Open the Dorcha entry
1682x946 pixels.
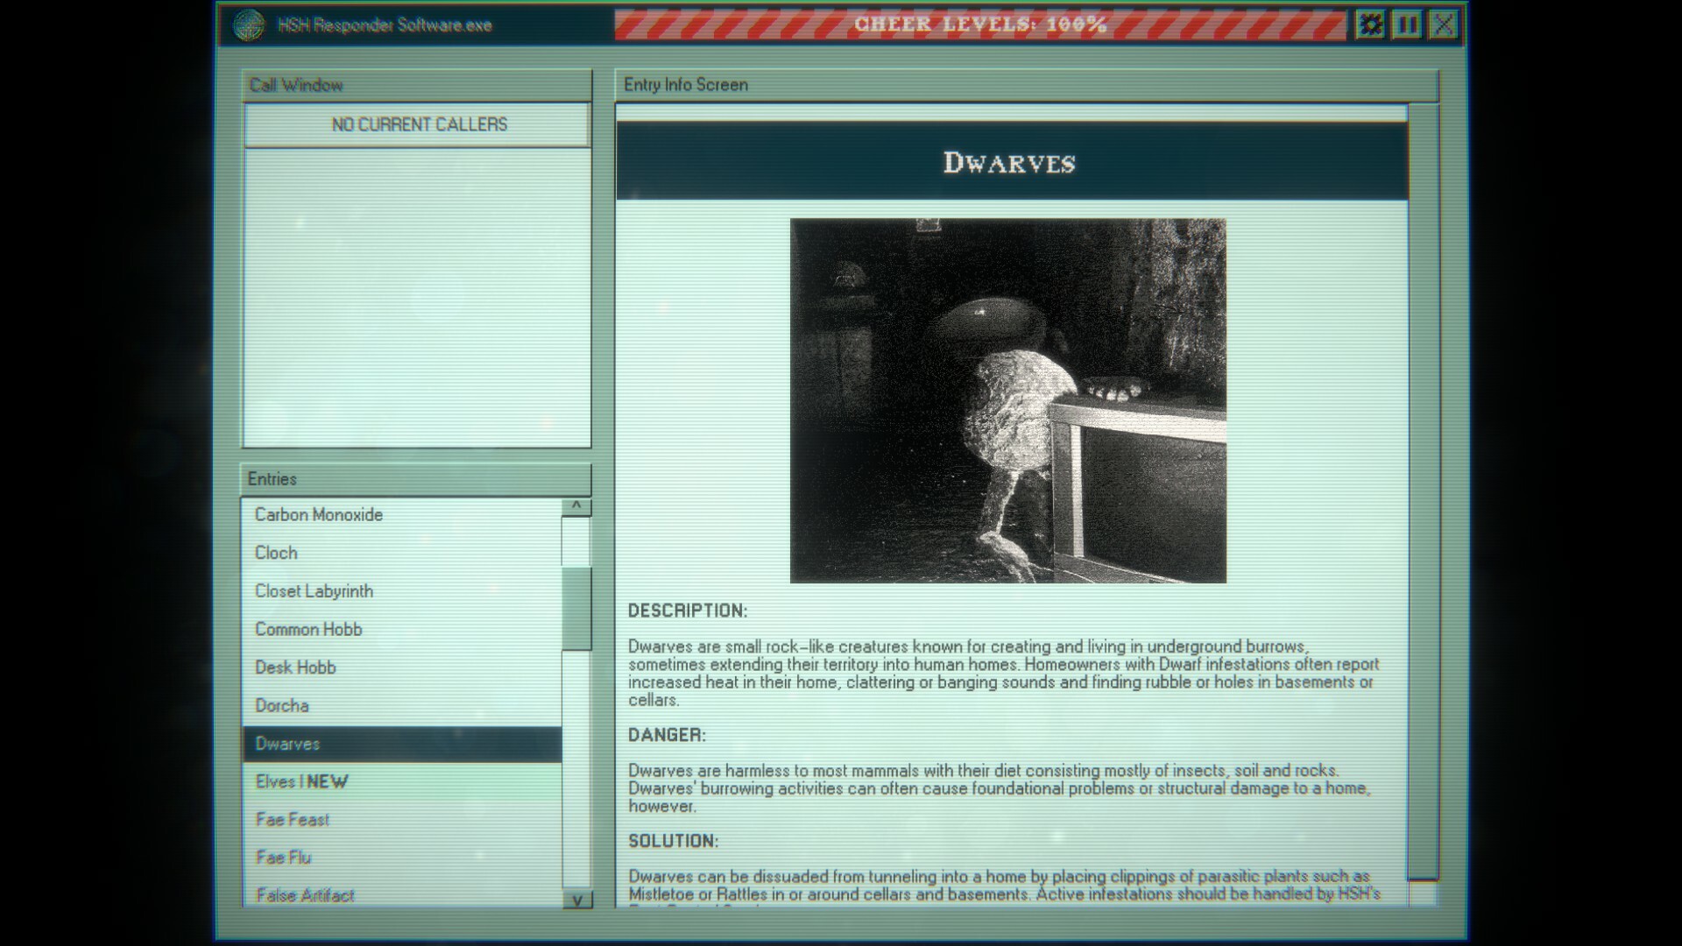tap(281, 705)
